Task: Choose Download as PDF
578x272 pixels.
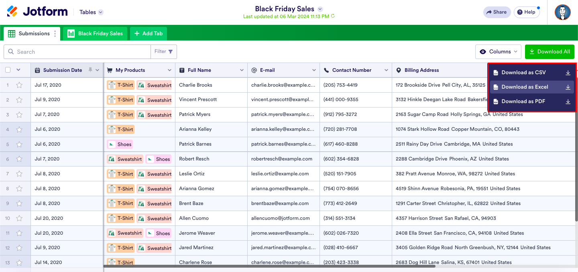Action: (532, 101)
